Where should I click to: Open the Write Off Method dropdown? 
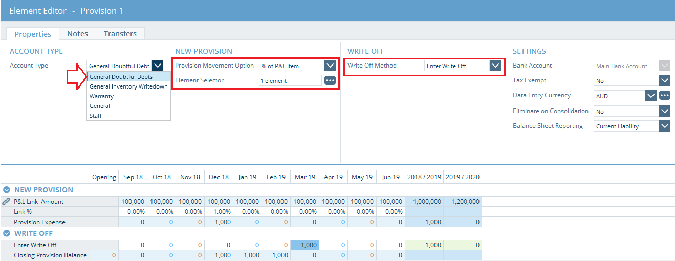click(x=494, y=66)
